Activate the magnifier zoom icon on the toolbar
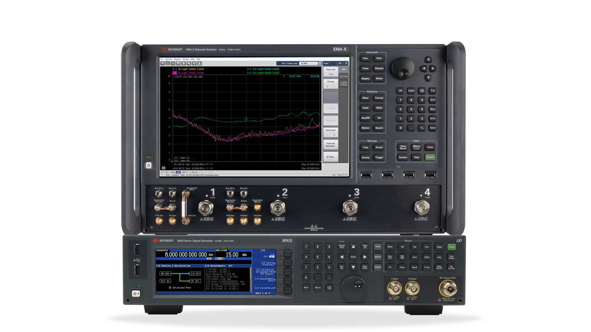The width and height of the screenshot is (591, 332). point(189,63)
